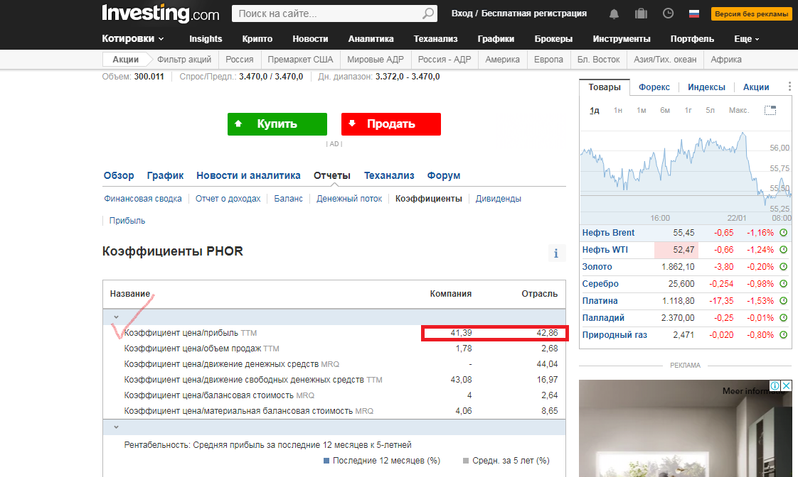Viewport: 798px width, 477px height.
Task: Open the Баланс link
Action: pyautogui.click(x=288, y=199)
